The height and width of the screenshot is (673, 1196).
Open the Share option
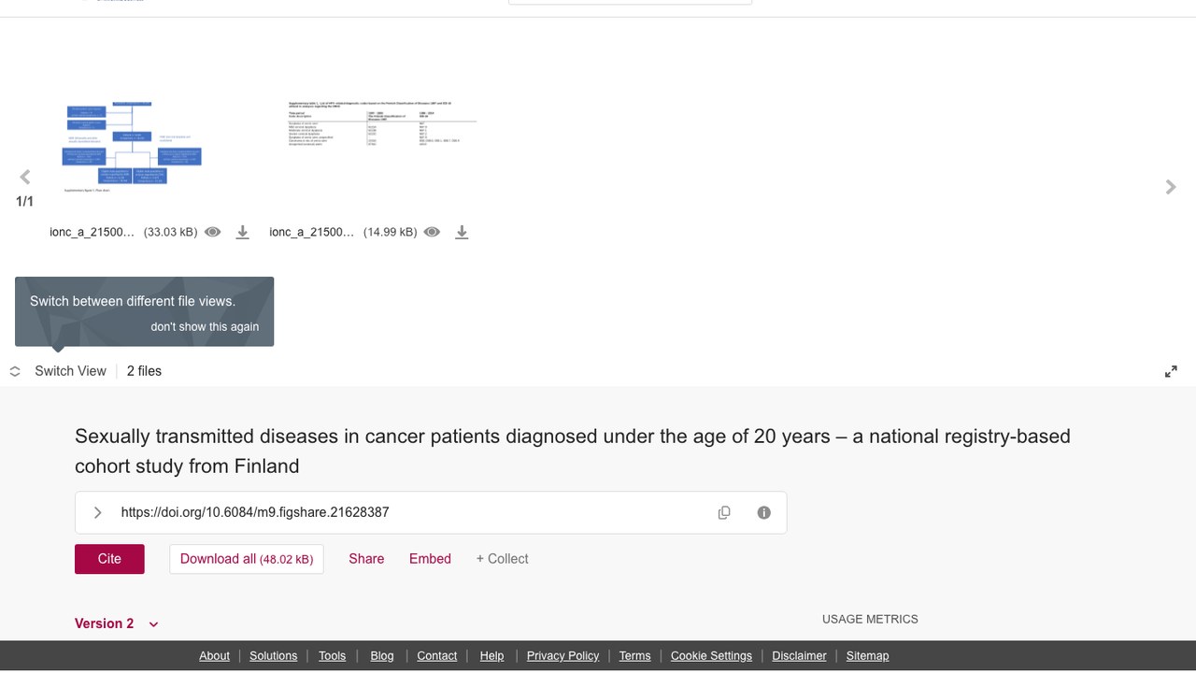click(x=366, y=559)
